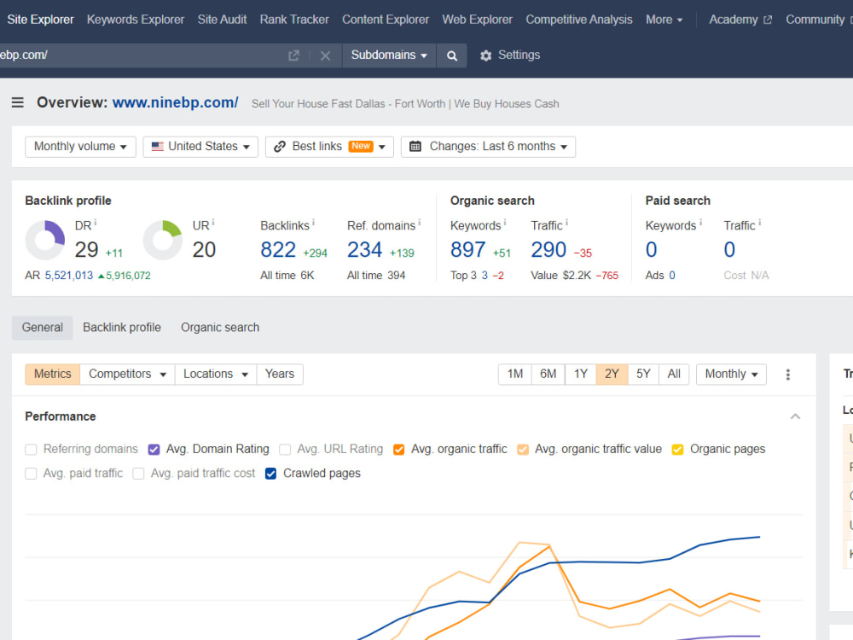Open Competitive Analysis
The width and height of the screenshot is (853, 640).
tap(579, 20)
